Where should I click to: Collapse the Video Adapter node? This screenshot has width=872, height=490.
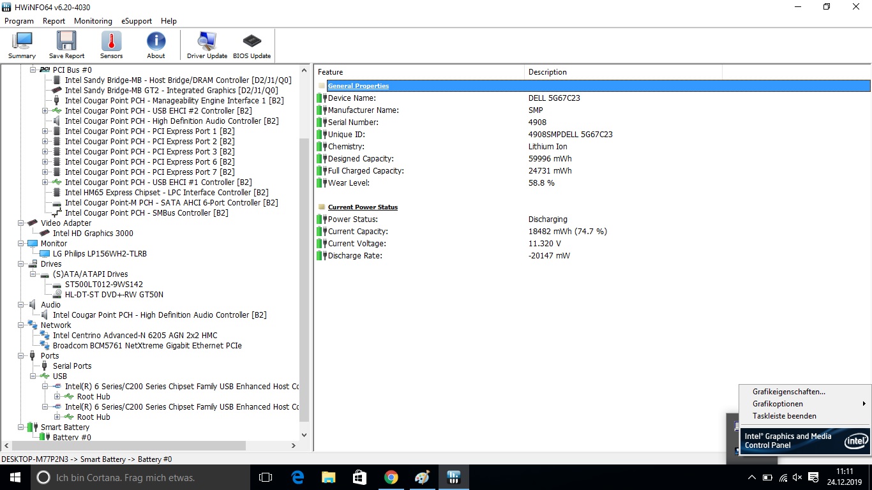pos(21,223)
